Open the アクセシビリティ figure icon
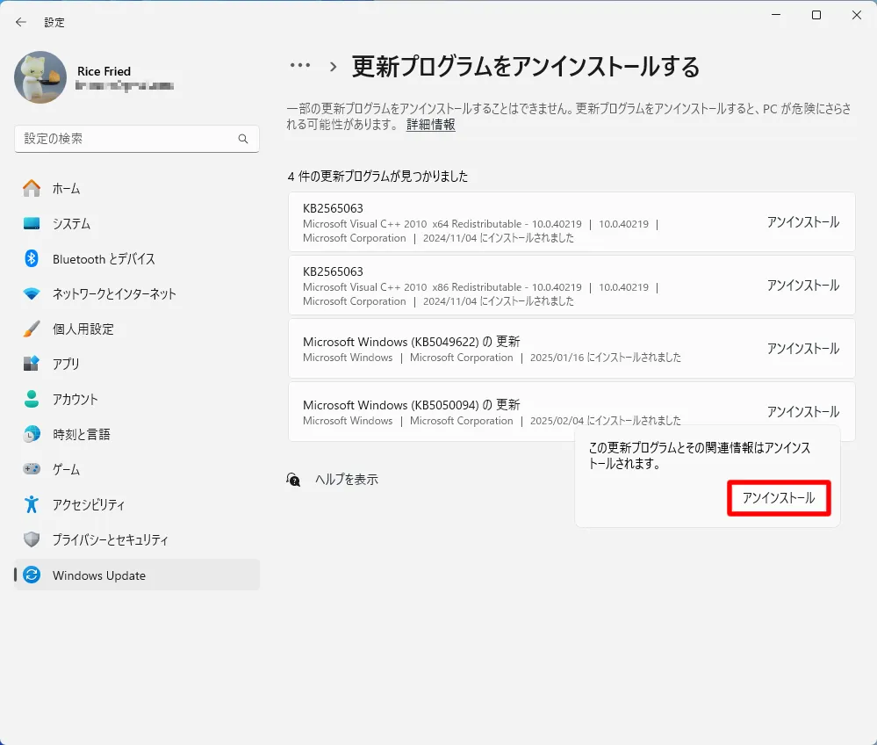Viewport: 877px width, 745px height. (x=32, y=504)
